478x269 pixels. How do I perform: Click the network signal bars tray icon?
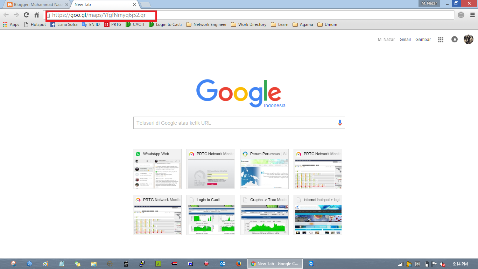[x=401, y=264]
